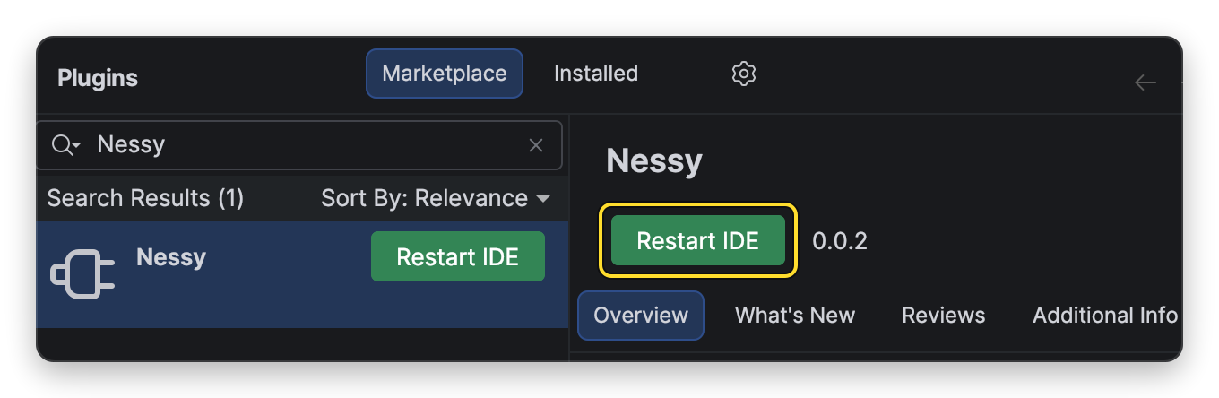Image resolution: width=1219 pixels, height=398 pixels.
Task: Select the Nessy plugin name in results list
Action: coord(171,257)
